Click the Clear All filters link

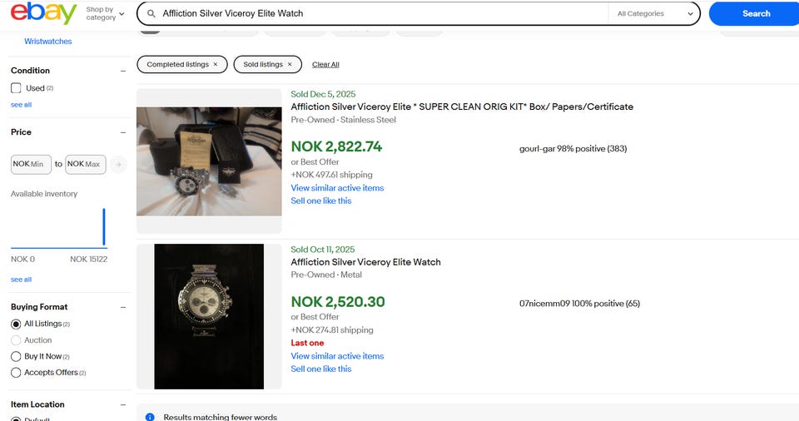coord(325,64)
